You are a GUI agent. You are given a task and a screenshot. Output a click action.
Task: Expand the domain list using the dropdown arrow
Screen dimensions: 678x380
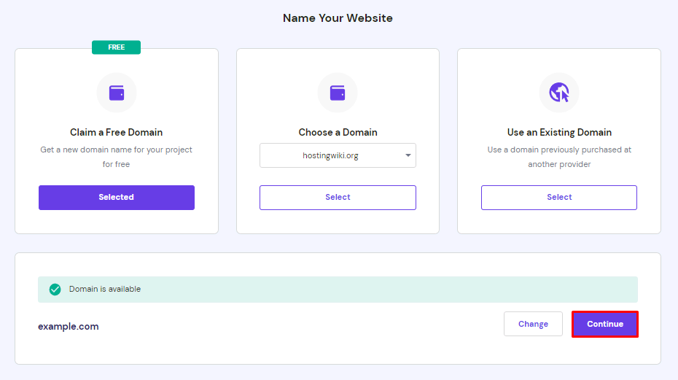click(407, 155)
